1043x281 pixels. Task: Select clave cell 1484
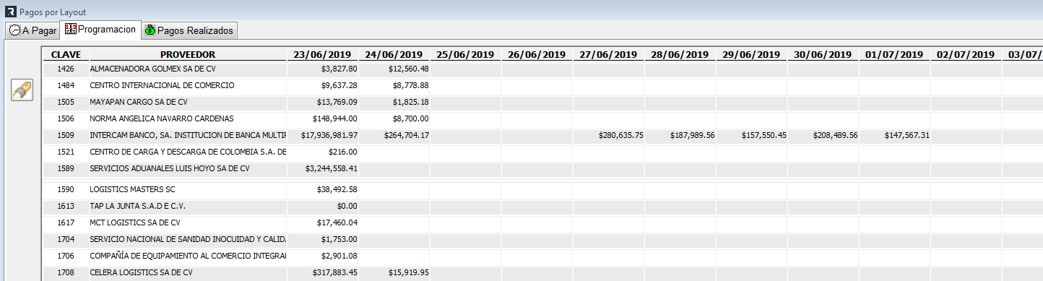pyautogui.click(x=65, y=86)
